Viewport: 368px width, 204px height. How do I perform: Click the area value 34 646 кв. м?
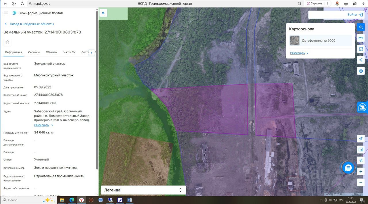coord(44,132)
